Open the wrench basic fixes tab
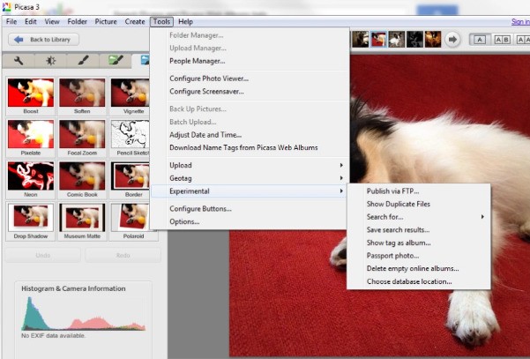Viewport: 530px width, 359px height. [19, 61]
